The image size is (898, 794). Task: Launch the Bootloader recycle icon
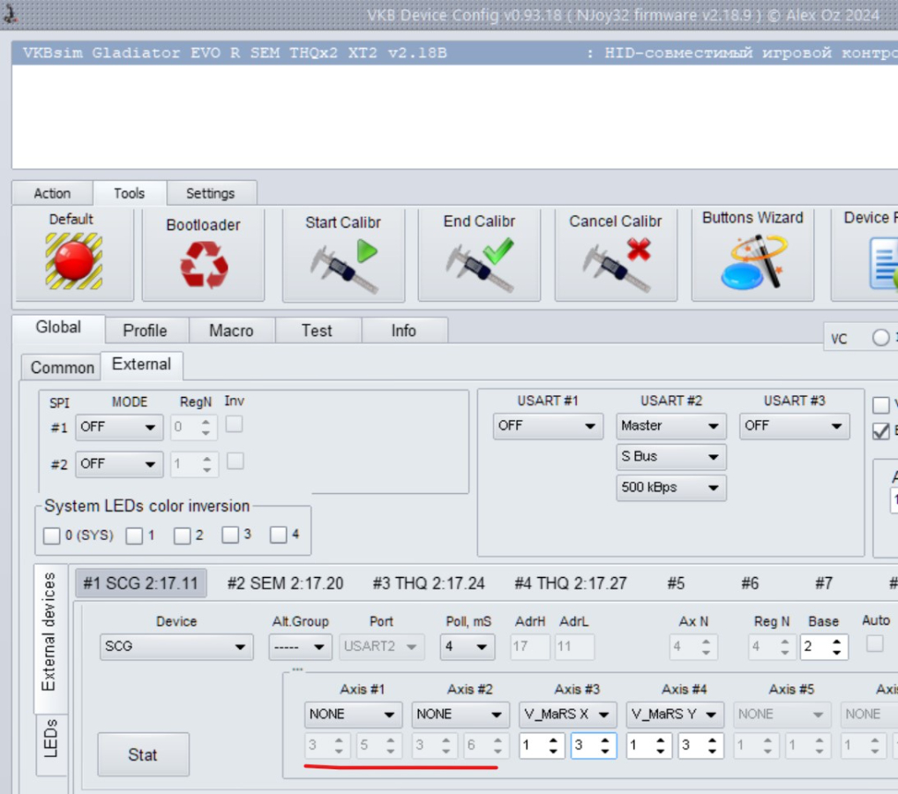tap(204, 264)
